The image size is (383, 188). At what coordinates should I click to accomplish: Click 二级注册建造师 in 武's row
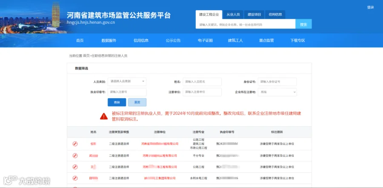click(x=119, y=156)
